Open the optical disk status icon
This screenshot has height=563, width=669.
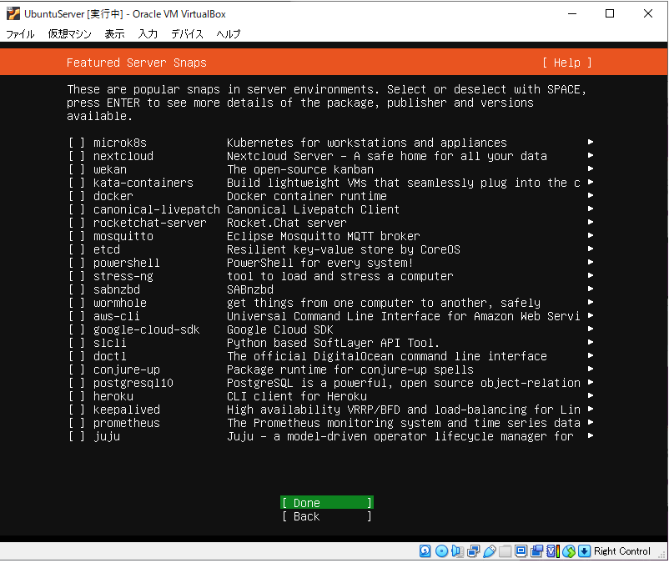point(441,551)
